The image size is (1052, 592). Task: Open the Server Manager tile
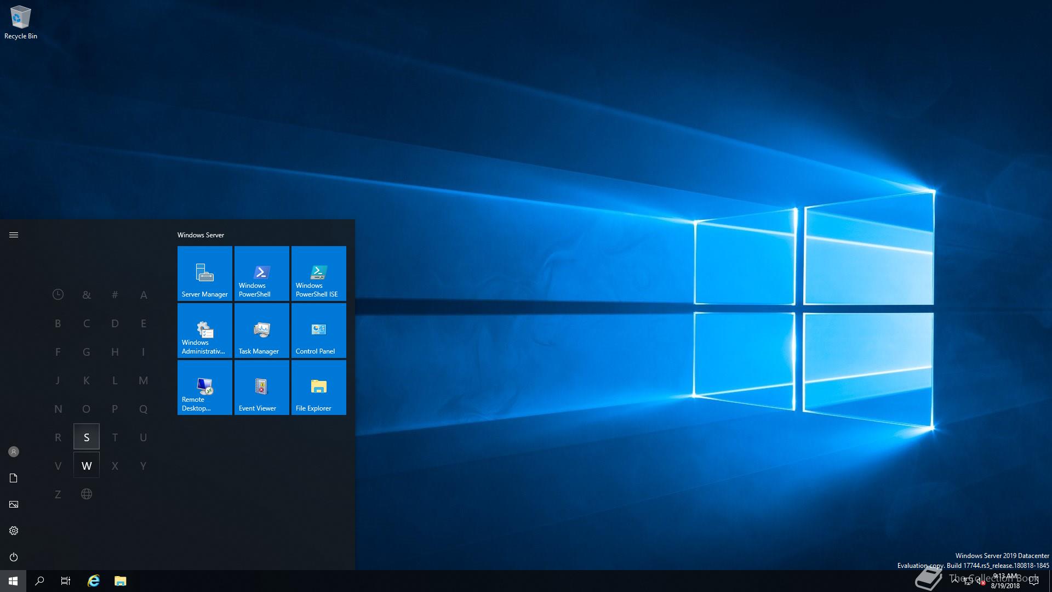point(204,273)
